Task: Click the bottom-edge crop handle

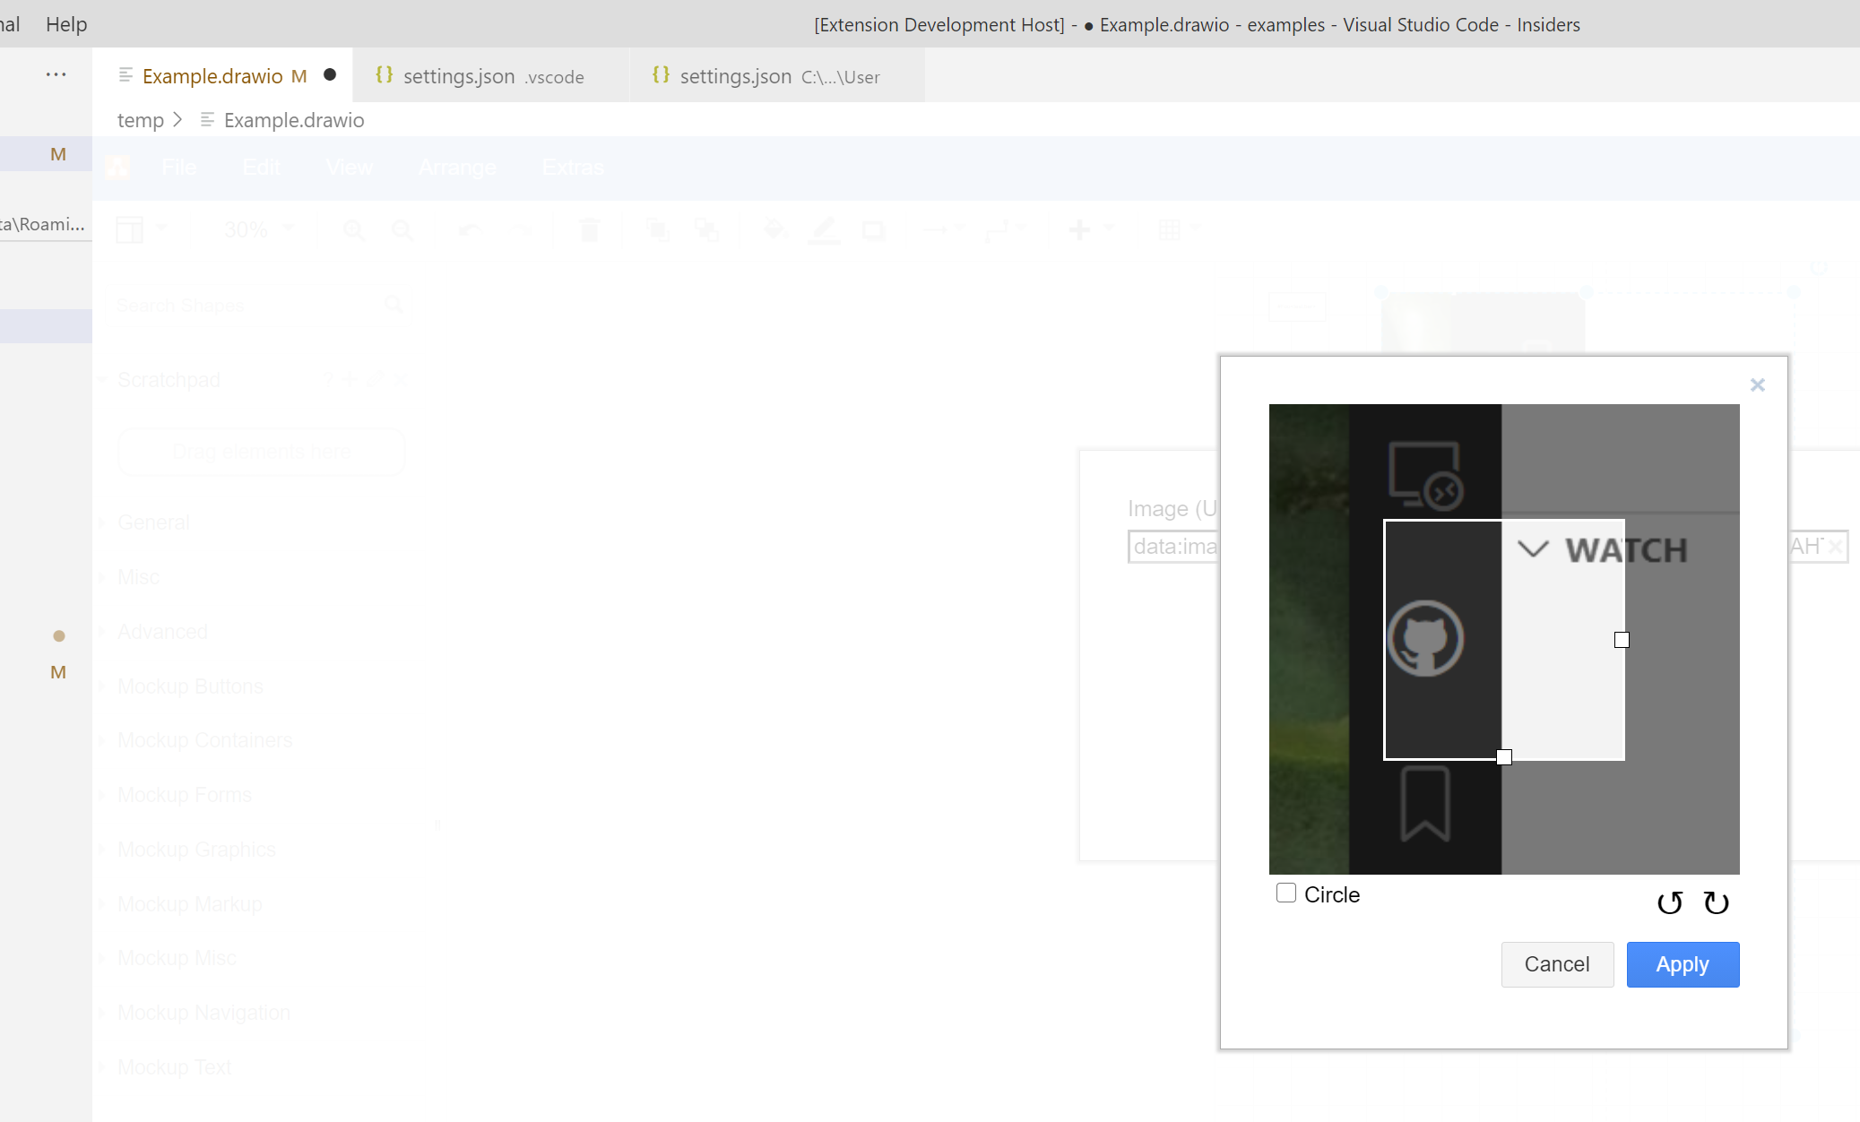Action: pyautogui.click(x=1504, y=757)
